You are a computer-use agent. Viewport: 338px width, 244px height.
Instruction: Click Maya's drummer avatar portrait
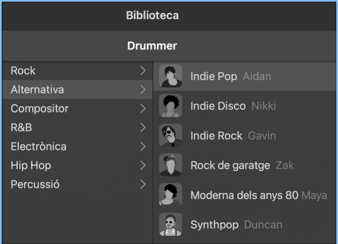click(170, 194)
